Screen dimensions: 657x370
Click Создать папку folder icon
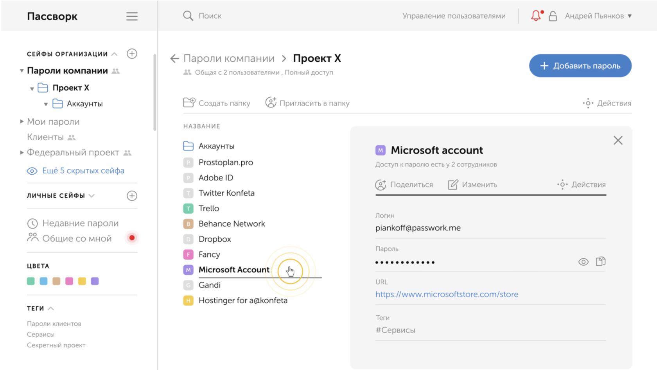pyautogui.click(x=189, y=103)
